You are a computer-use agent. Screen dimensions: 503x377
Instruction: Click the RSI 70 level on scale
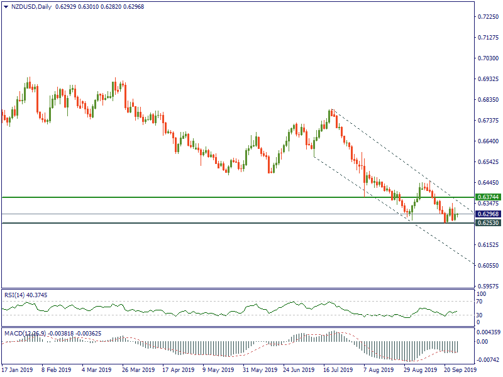pos(480,302)
